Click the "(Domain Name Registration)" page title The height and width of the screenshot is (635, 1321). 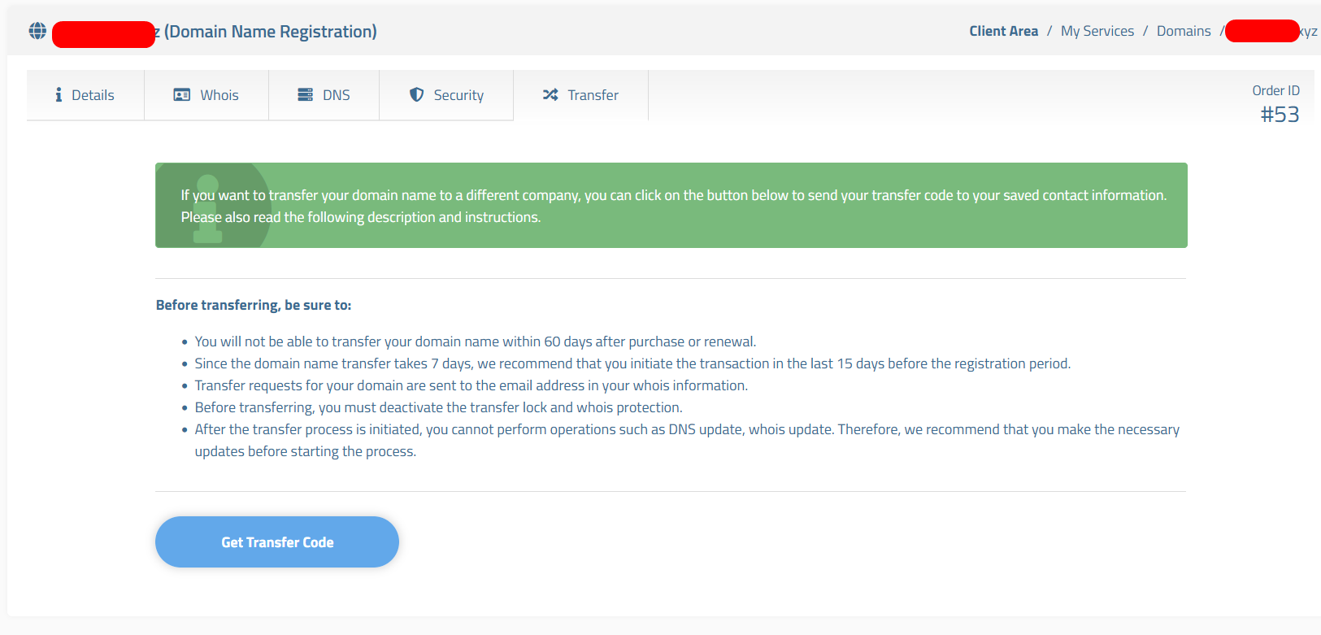(271, 32)
